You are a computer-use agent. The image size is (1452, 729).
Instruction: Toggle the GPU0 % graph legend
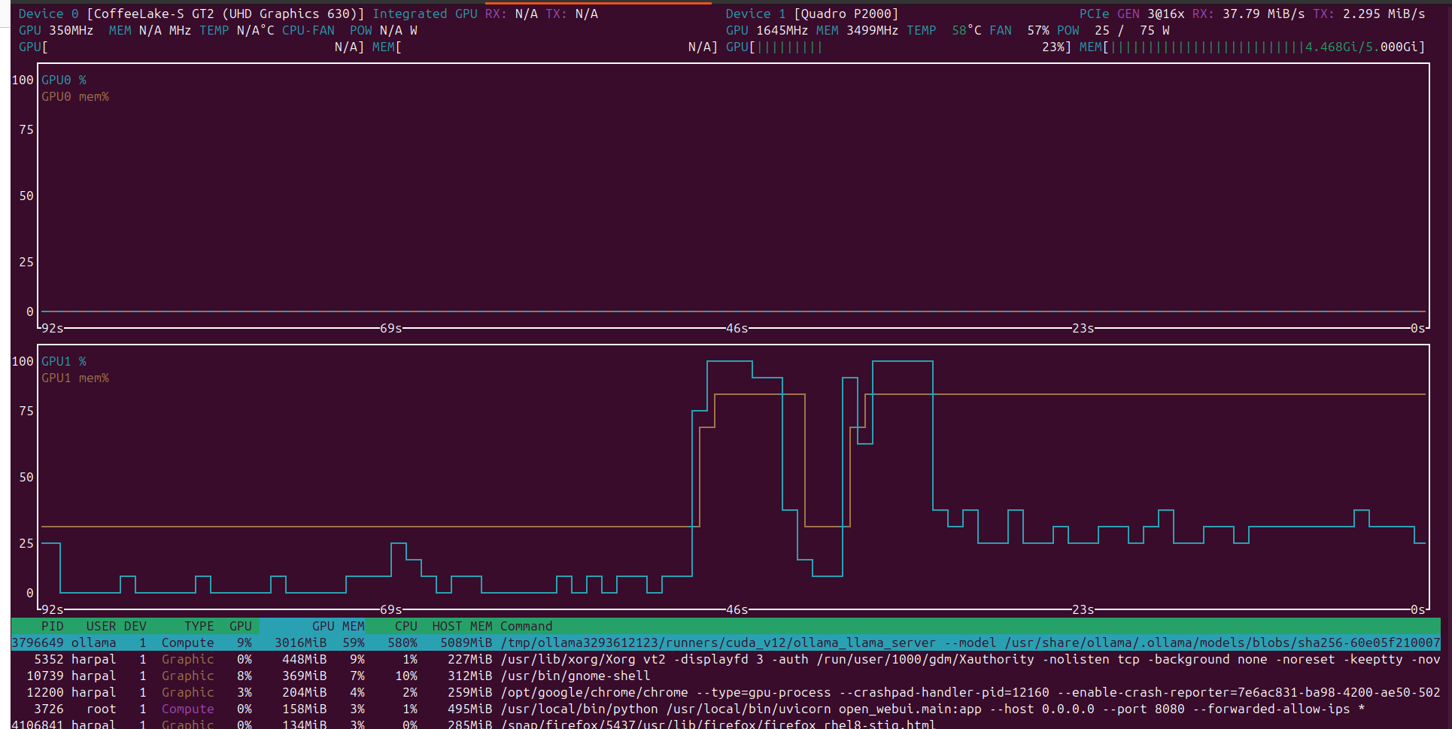point(63,80)
